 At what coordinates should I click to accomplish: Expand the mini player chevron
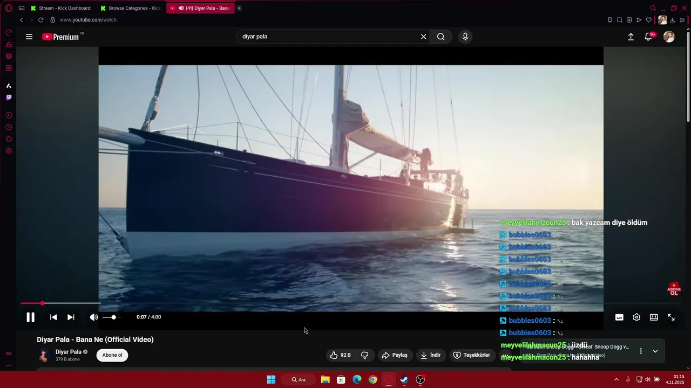click(655, 351)
